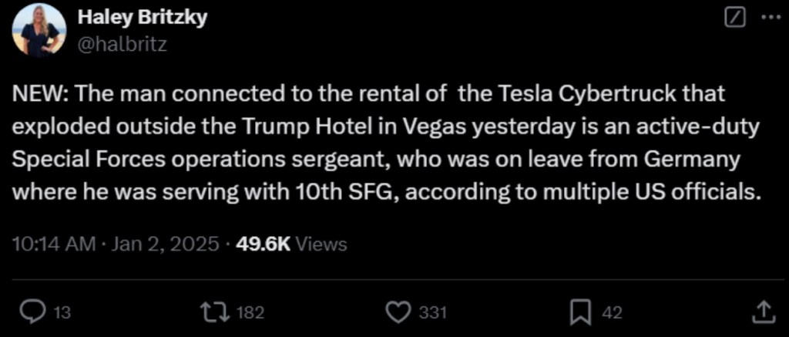Bookmark this tweet using the bookmark icon
The width and height of the screenshot is (789, 337).
coord(579,312)
